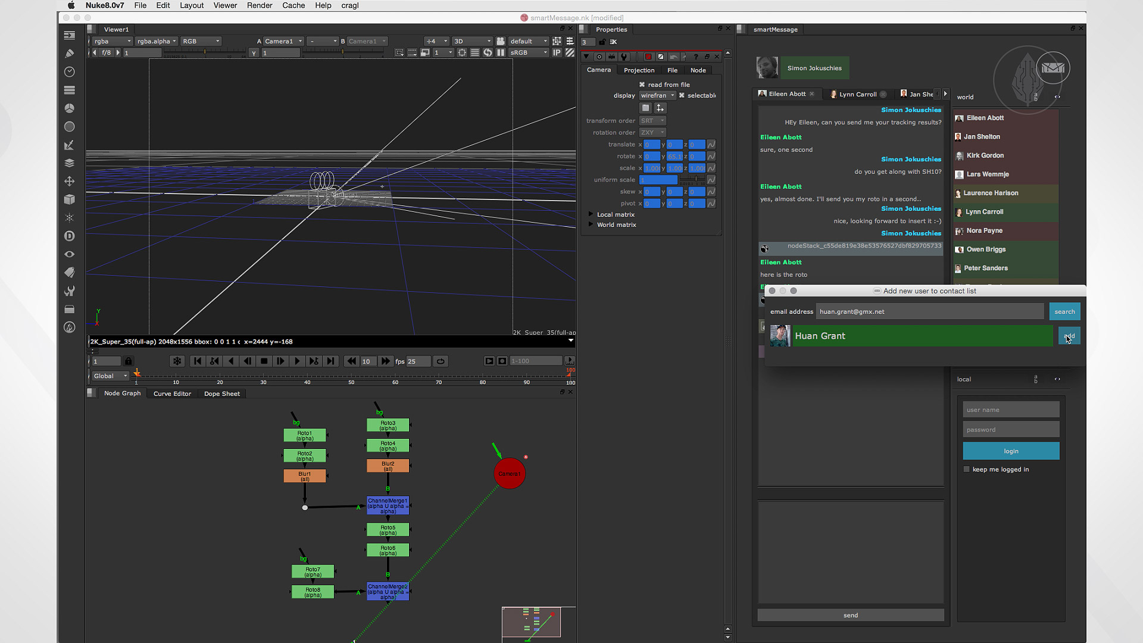This screenshot has height=643, width=1143.
Task: Open the sRGB viewer colorspace dropdown
Action: click(529, 52)
